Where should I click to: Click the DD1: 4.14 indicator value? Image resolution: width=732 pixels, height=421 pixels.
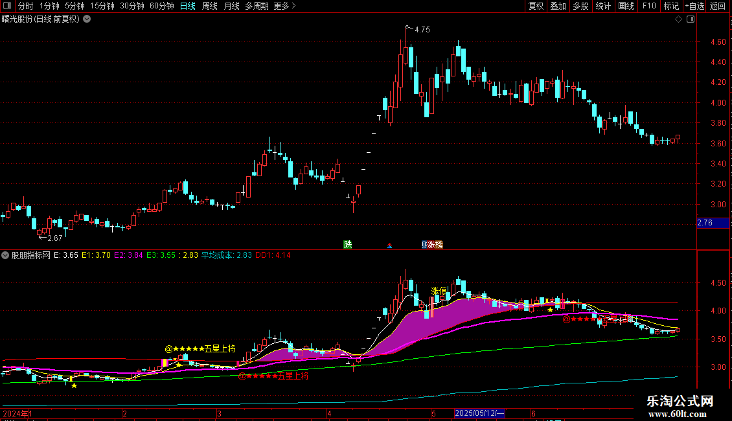[x=273, y=255]
